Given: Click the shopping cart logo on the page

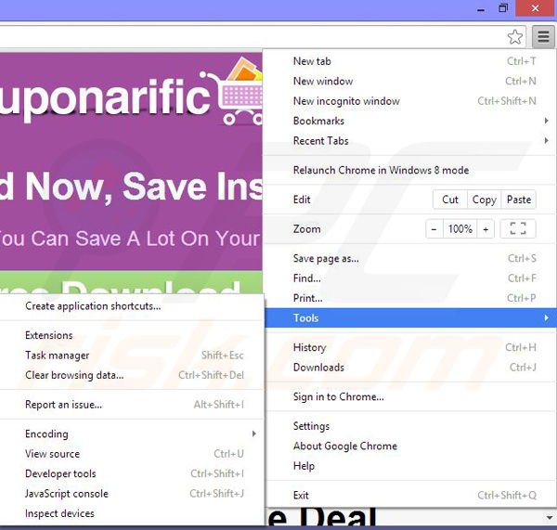Looking at the screenshot, I should (233, 91).
